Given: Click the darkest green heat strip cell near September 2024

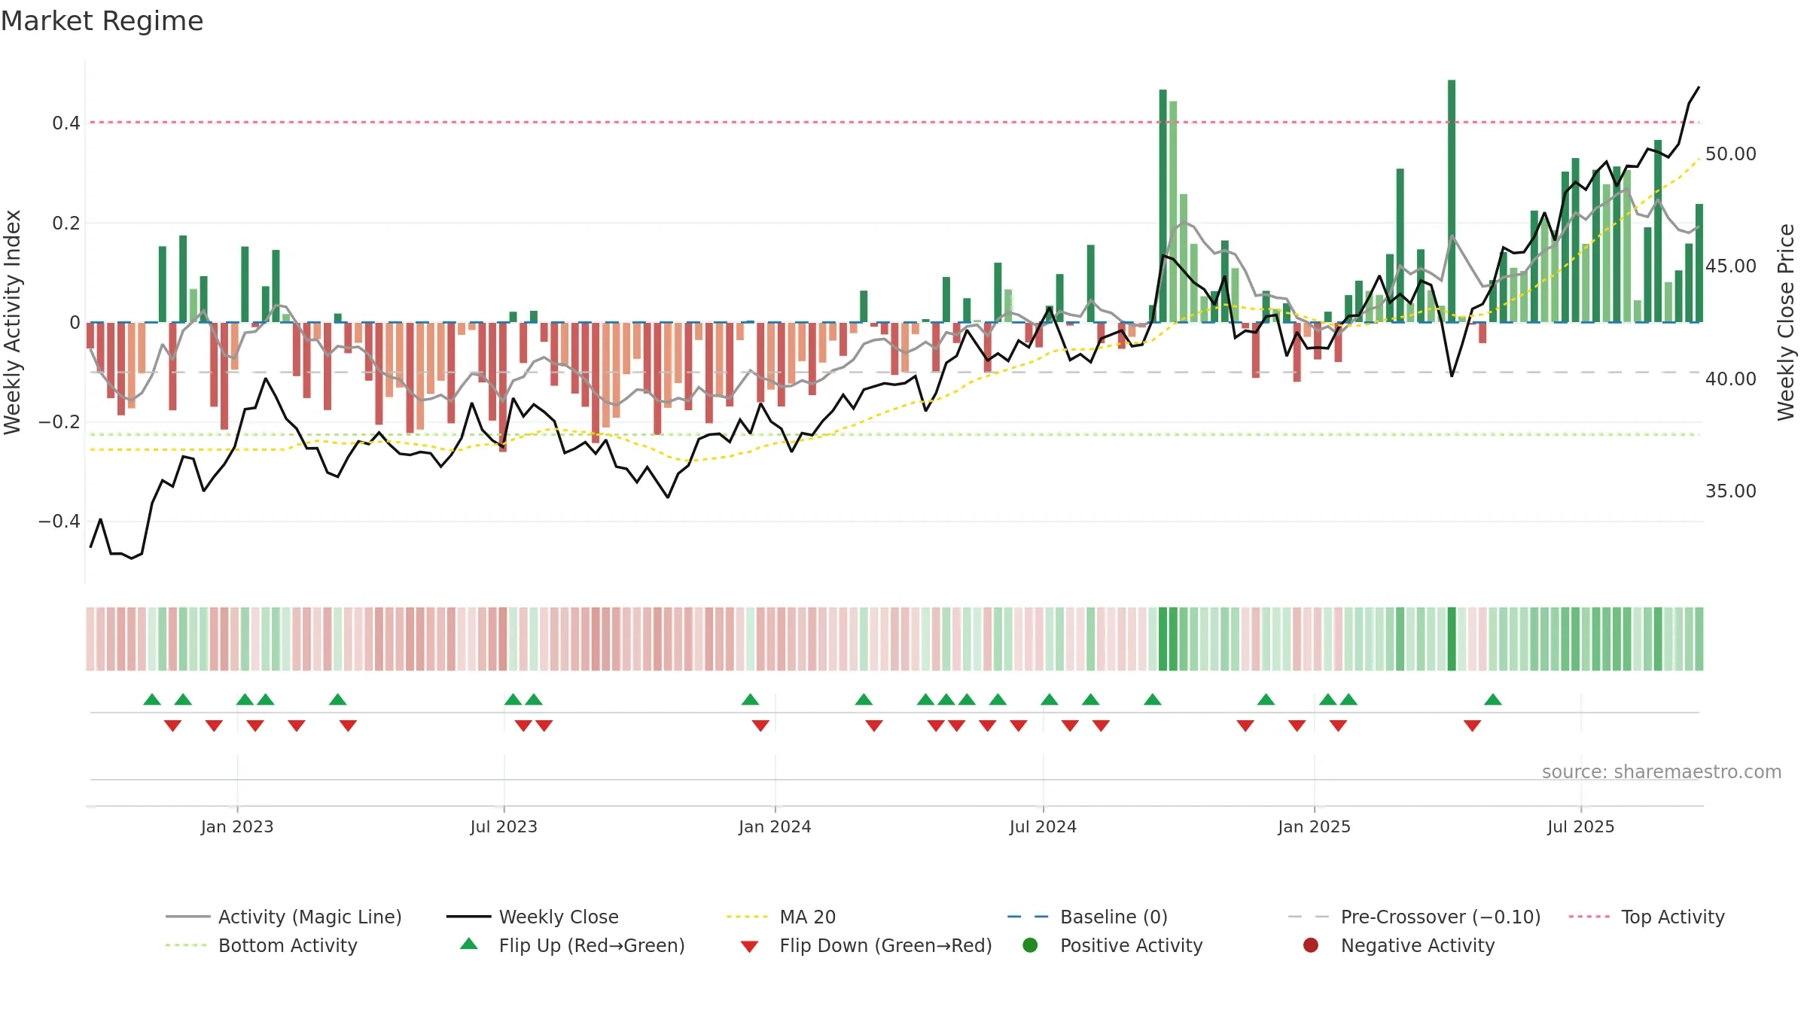Looking at the screenshot, I should (x=1163, y=638).
